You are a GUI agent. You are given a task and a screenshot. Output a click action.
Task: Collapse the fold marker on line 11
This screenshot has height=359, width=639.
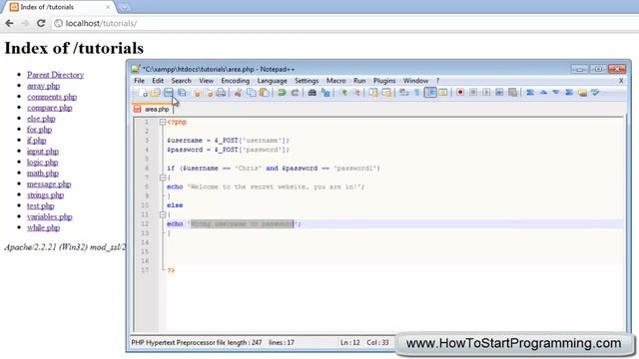pos(162,214)
